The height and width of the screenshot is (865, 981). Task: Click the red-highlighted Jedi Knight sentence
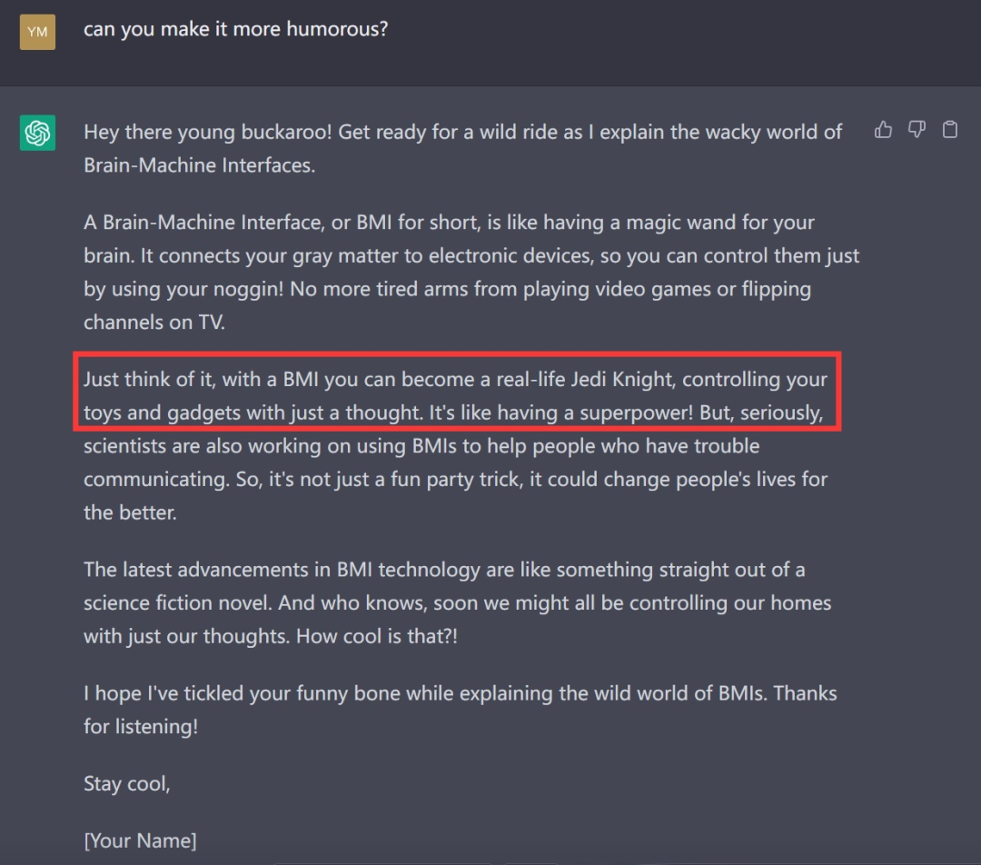click(x=455, y=395)
